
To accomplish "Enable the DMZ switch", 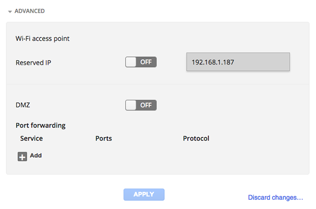I will click(141, 105).
